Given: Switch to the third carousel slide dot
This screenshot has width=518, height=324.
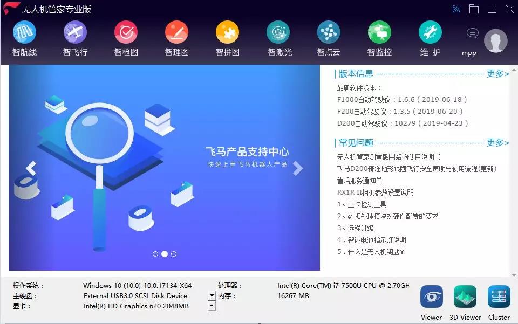Looking at the screenshot, I should (x=174, y=254).
